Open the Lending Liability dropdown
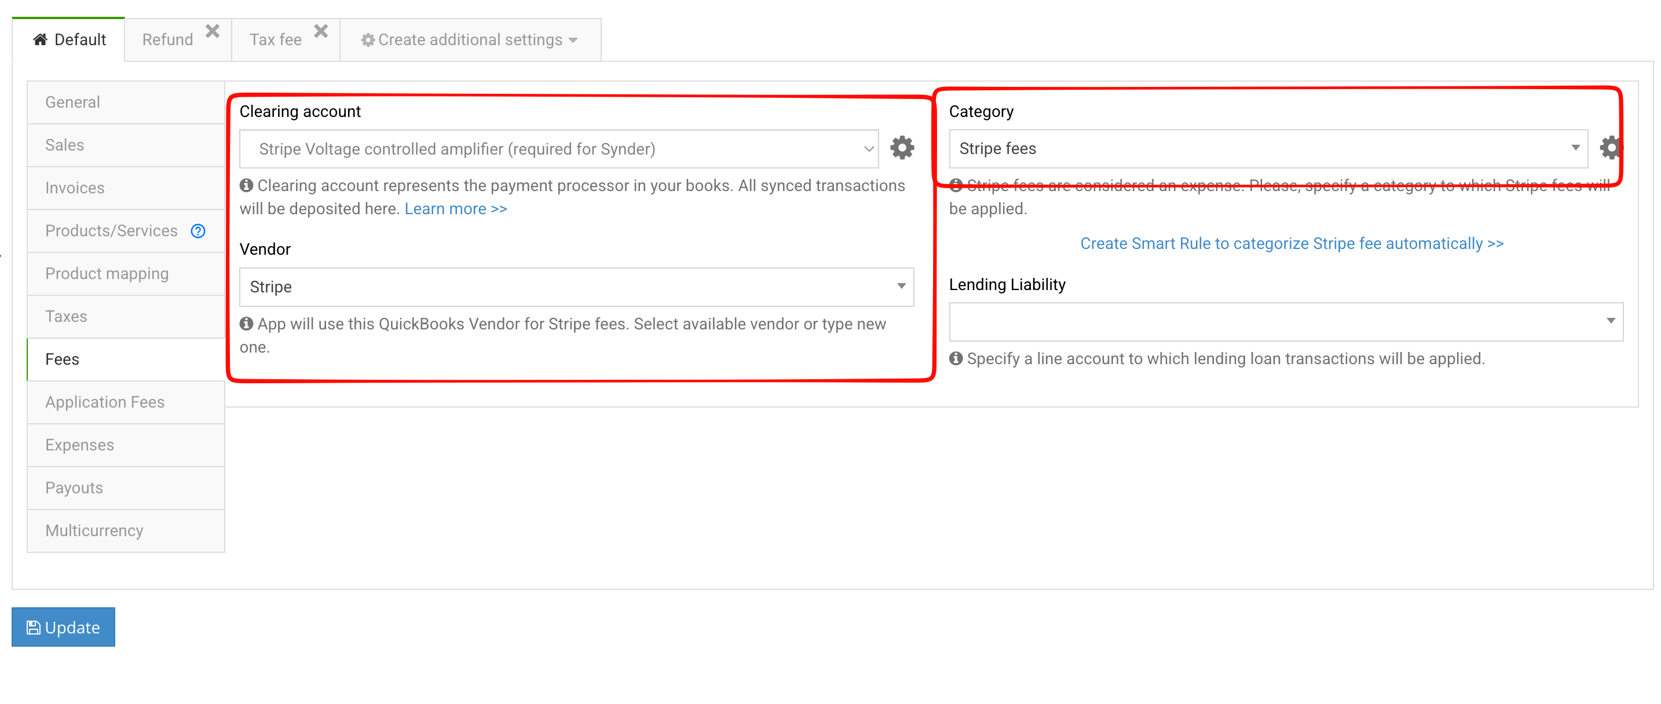Image resolution: width=1661 pixels, height=704 pixels. point(1286,322)
